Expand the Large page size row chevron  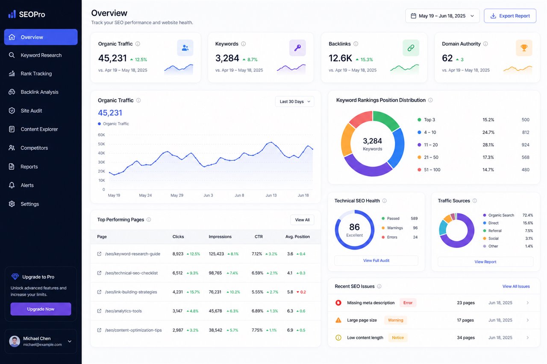coord(528,320)
